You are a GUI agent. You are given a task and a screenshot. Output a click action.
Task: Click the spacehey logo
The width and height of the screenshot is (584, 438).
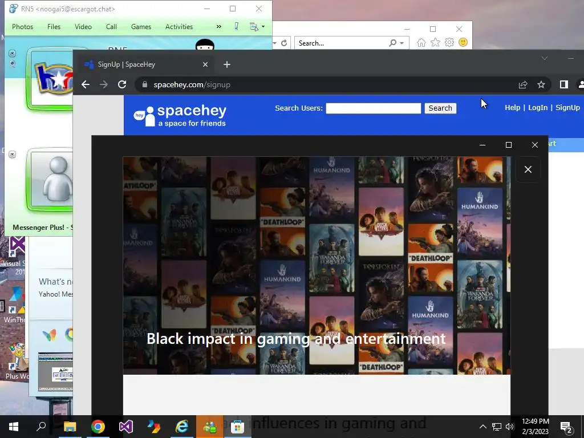tap(180, 116)
